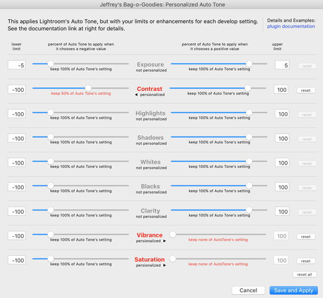Click the Shadows lower limit field
The image size is (323, 298).
[17, 138]
